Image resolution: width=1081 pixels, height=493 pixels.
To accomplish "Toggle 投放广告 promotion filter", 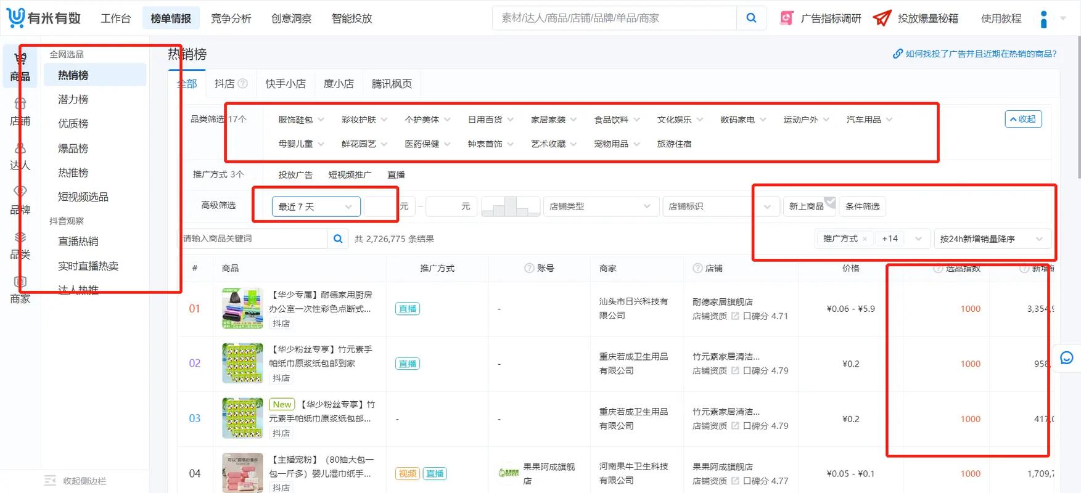I will (x=295, y=174).
